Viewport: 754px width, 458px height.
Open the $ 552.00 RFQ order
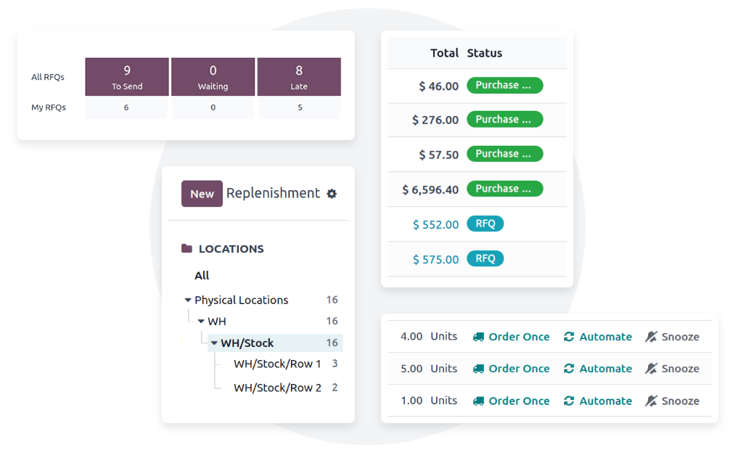pyautogui.click(x=435, y=224)
